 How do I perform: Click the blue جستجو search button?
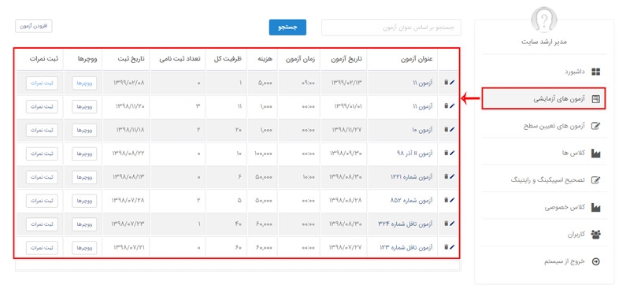point(287,28)
